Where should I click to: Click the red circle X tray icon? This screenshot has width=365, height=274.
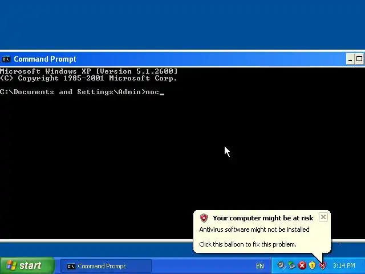click(x=302, y=265)
